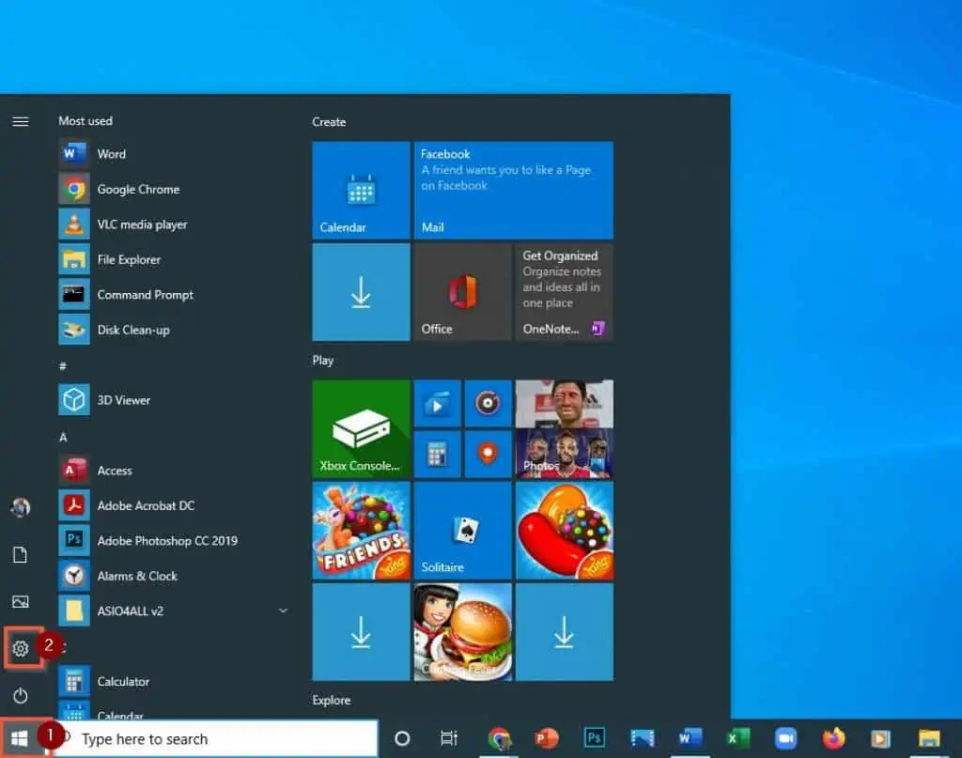Launch Access from the app list
The width and height of the screenshot is (962, 758).
[x=174, y=471]
